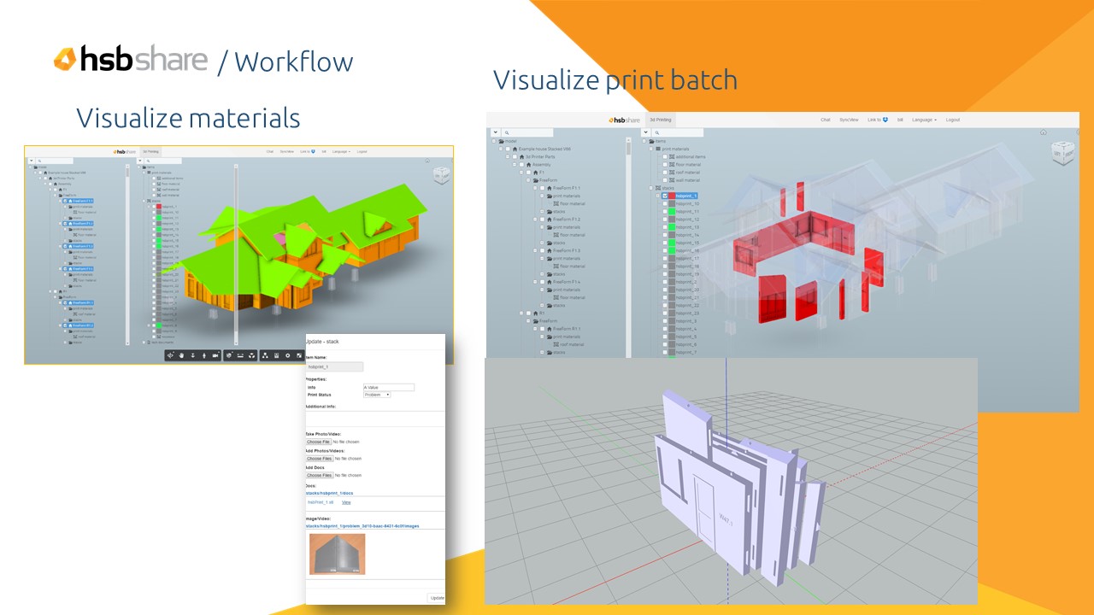Collapse FreeForm F1.2 node in print batch viewer
1094x615 pixels.
pyautogui.click(x=534, y=220)
